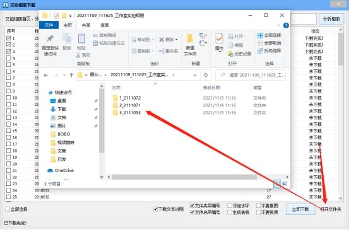Screen dimensions: 349x230
Task: Toggle the checkbox for row 2
Action: tap(8, 45)
